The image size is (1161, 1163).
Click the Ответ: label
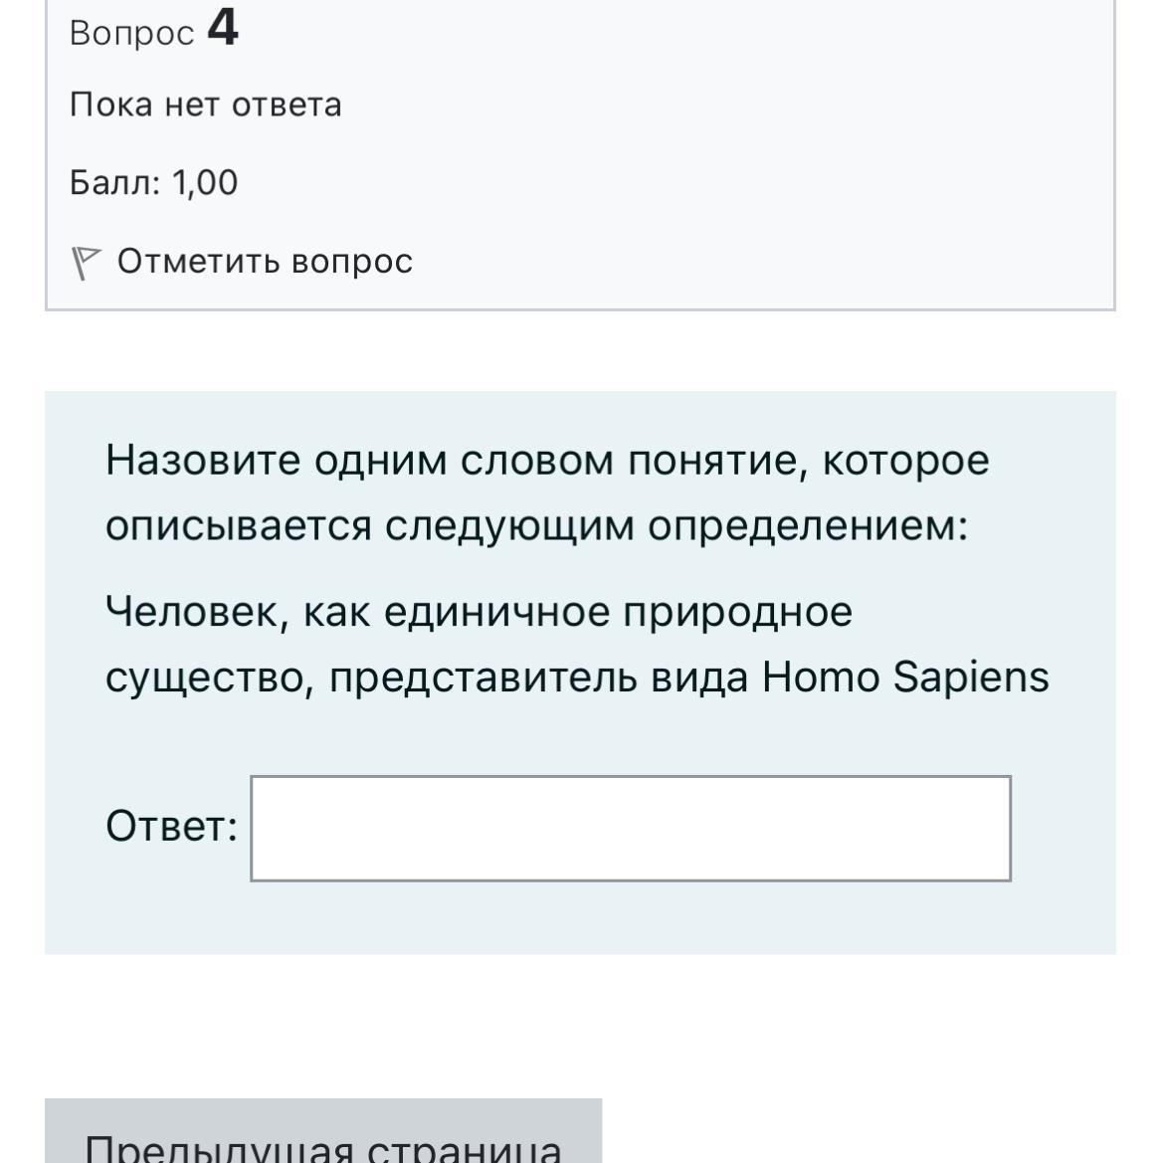tap(171, 826)
